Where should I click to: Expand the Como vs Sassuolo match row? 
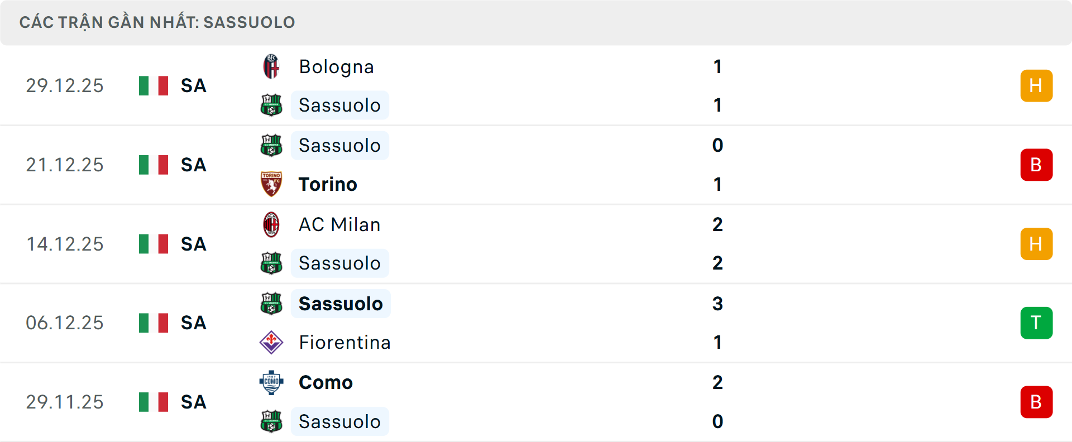pos(558,402)
